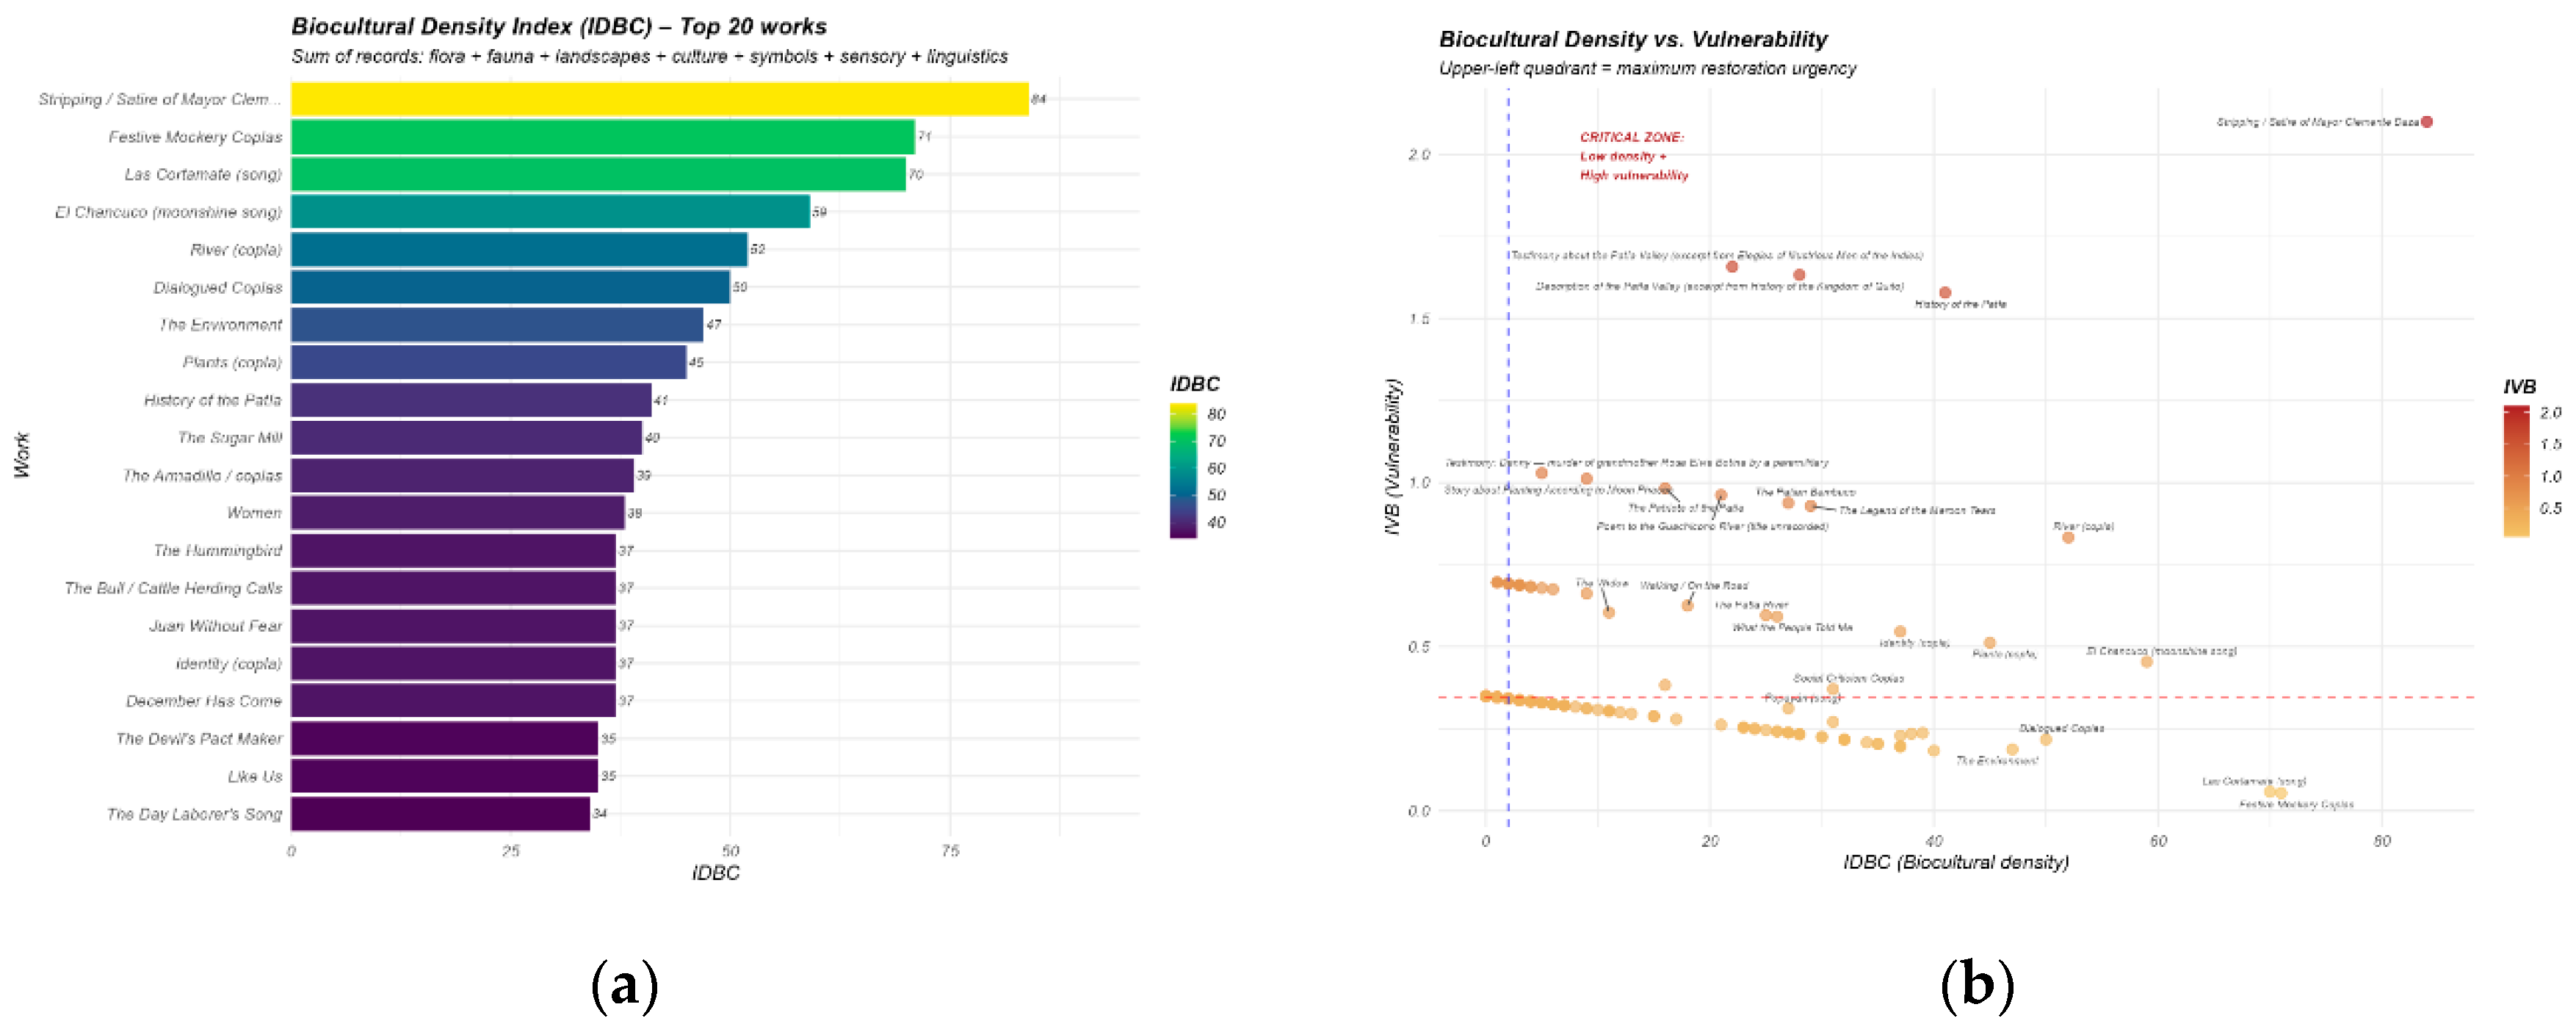Click the IVB color gradient legend bar

click(x=2517, y=472)
